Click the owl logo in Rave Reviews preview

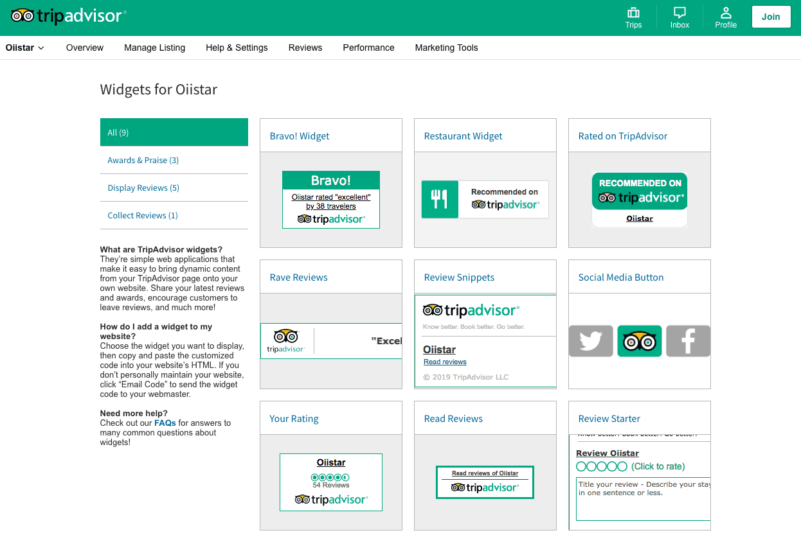(x=286, y=337)
